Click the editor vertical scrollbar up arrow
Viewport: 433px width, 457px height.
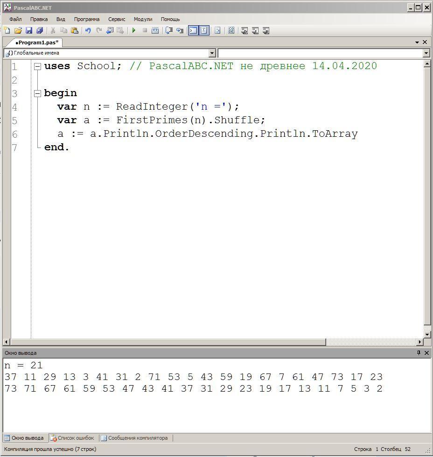[427, 63]
